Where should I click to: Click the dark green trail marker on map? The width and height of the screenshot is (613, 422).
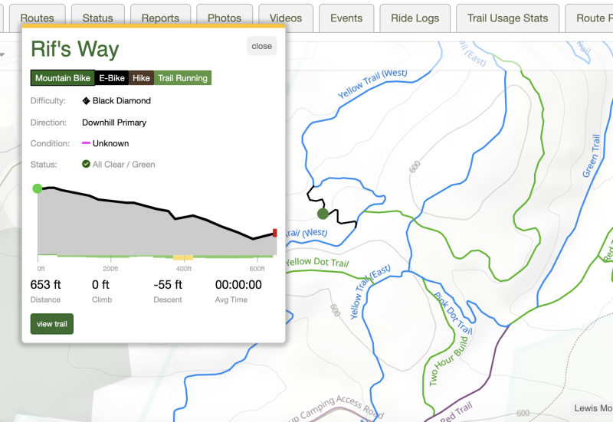click(x=323, y=214)
